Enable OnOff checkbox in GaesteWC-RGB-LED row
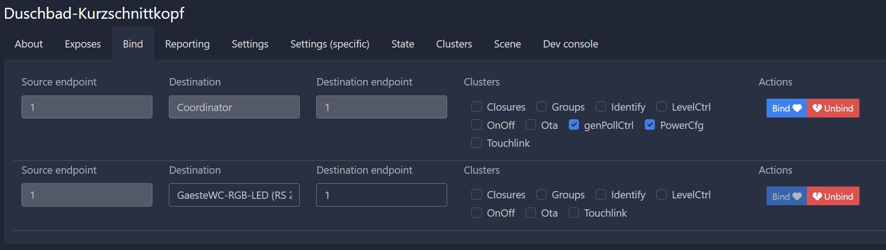This screenshot has height=250, width=886. pos(476,213)
